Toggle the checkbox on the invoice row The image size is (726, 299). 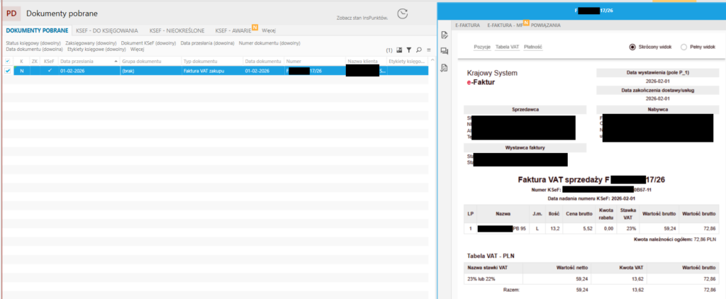pyautogui.click(x=9, y=71)
